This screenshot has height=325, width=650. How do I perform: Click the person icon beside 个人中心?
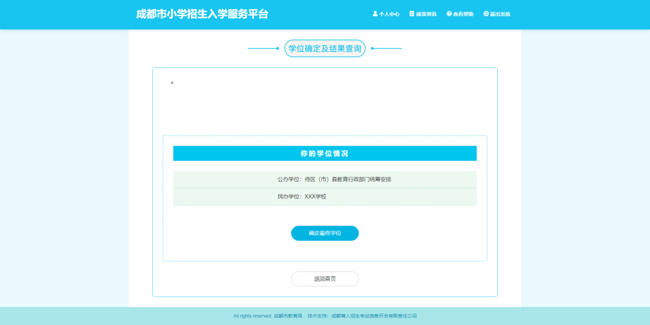click(375, 14)
